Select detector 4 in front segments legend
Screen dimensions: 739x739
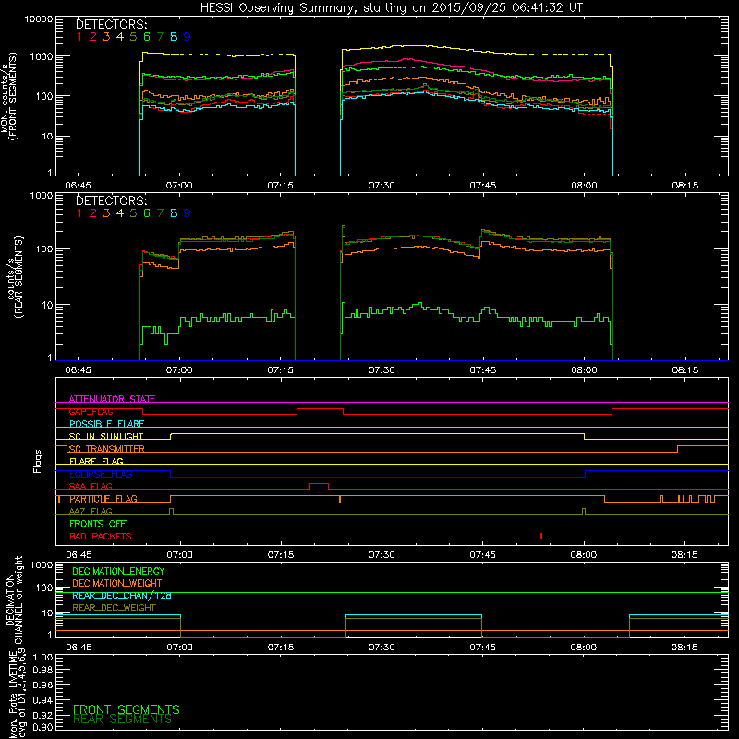tap(120, 37)
